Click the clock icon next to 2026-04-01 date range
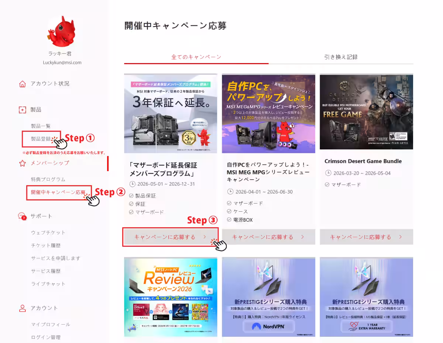This screenshot has height=343, width=443. [x=230, y=192]
